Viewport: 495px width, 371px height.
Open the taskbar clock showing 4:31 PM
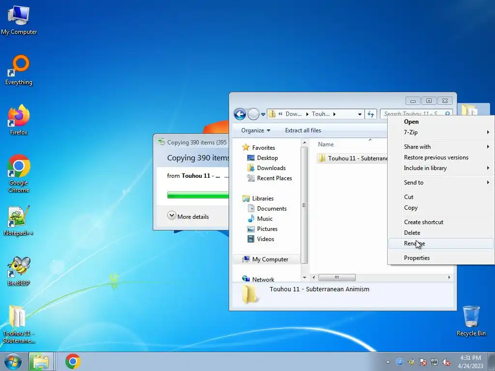point(470,362)
